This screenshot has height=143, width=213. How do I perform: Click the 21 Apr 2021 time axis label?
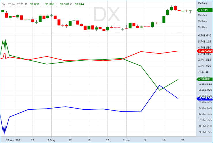(14, 140)
